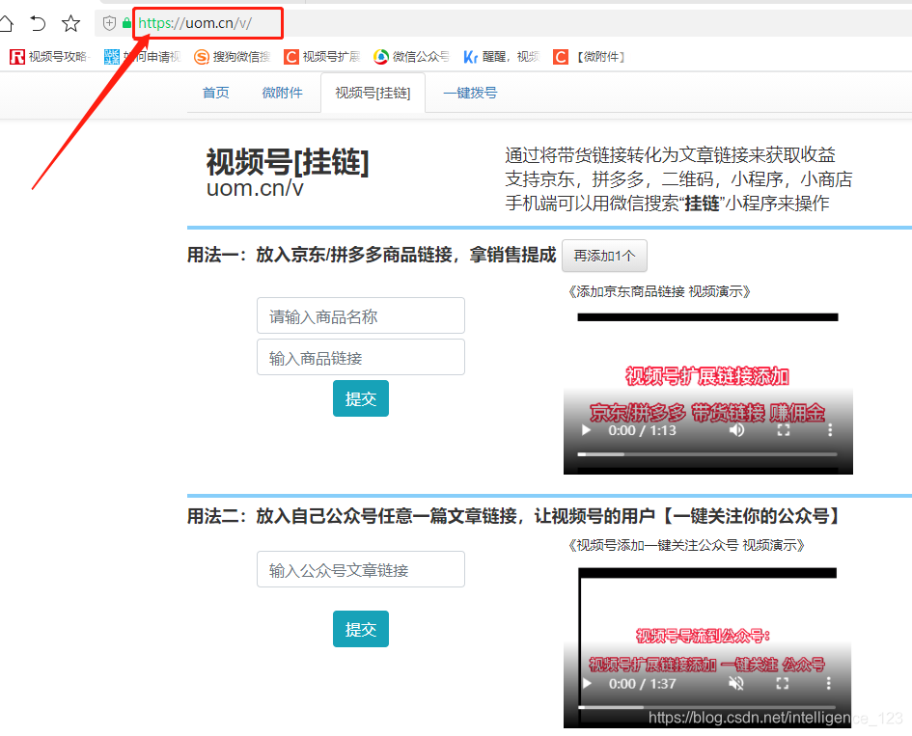Click the 1:37 video progress bar
The image size is (912, 736).
tap(706, 707)
